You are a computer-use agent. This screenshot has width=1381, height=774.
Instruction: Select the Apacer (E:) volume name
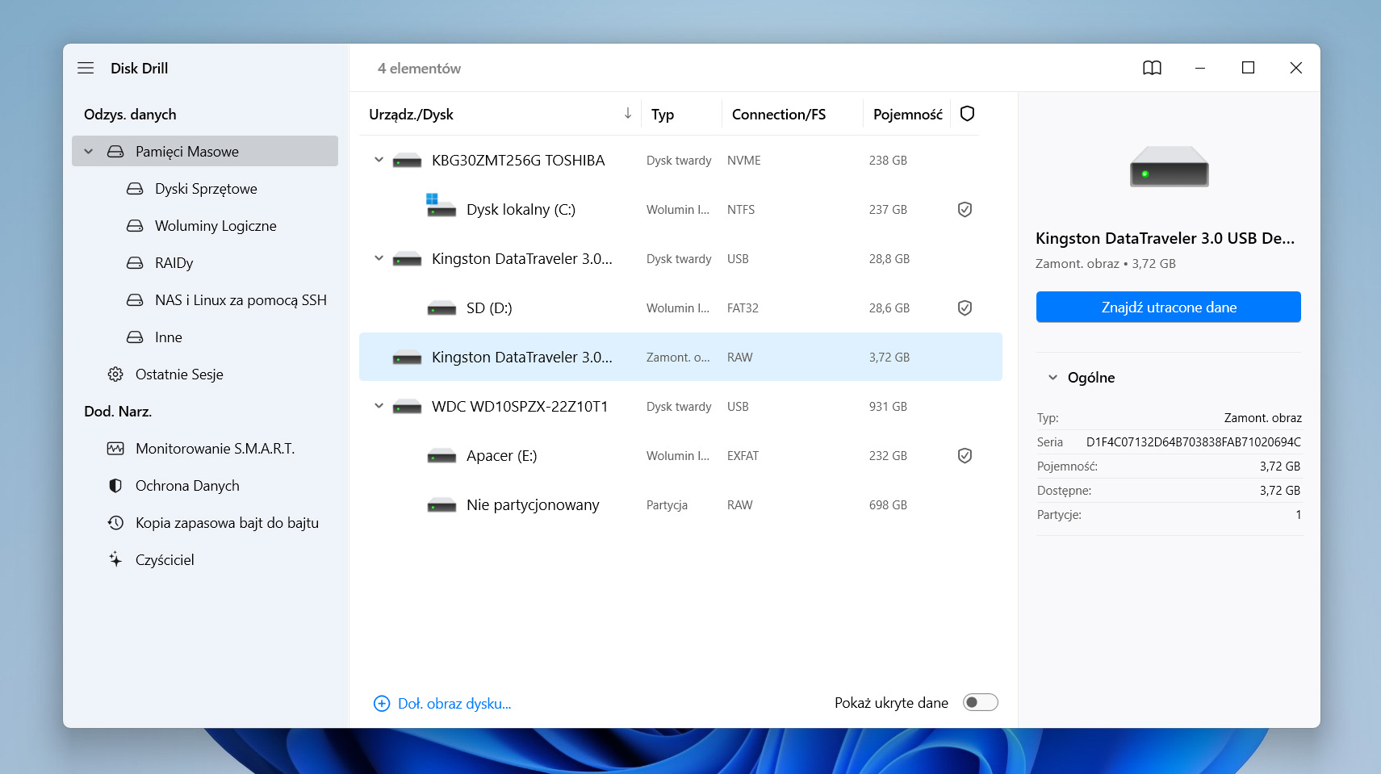point(501,456)
